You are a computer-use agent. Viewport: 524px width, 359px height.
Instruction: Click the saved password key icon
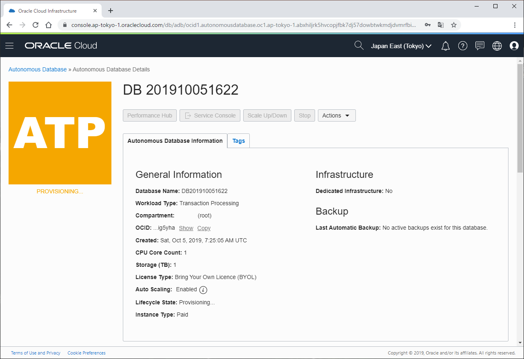click(x=428, y=25)
